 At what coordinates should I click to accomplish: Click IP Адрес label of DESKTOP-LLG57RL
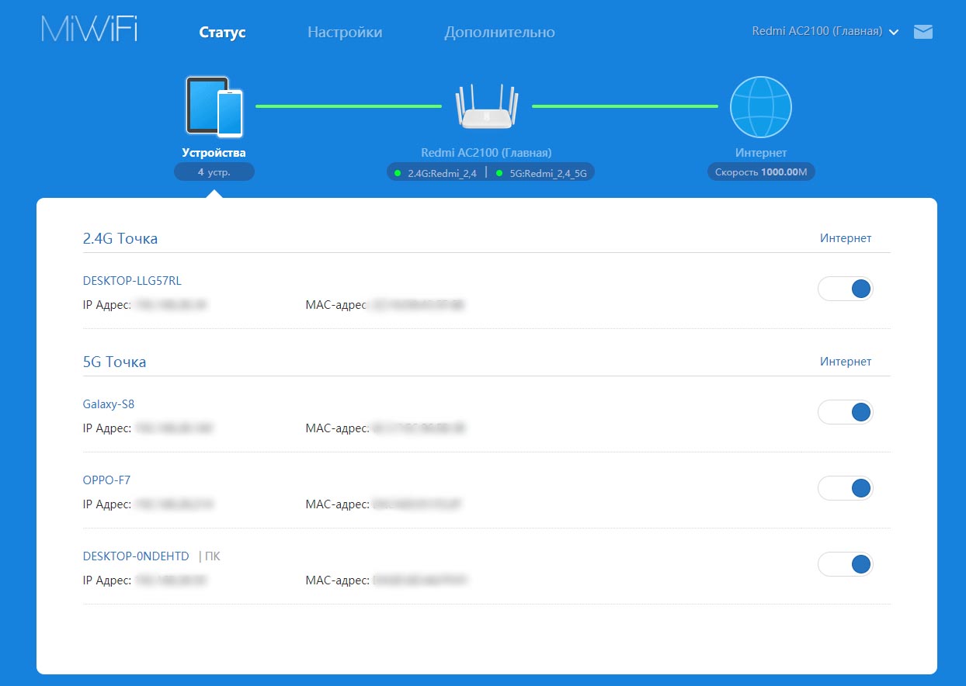pos(107,305)
